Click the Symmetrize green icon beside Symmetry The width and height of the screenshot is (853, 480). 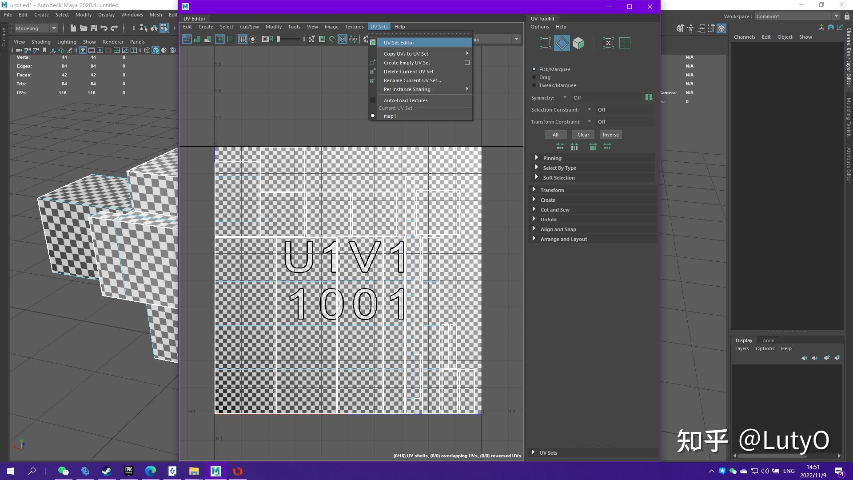(x=649, y=97)
